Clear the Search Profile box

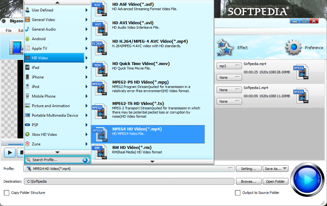tap(85, 160)
